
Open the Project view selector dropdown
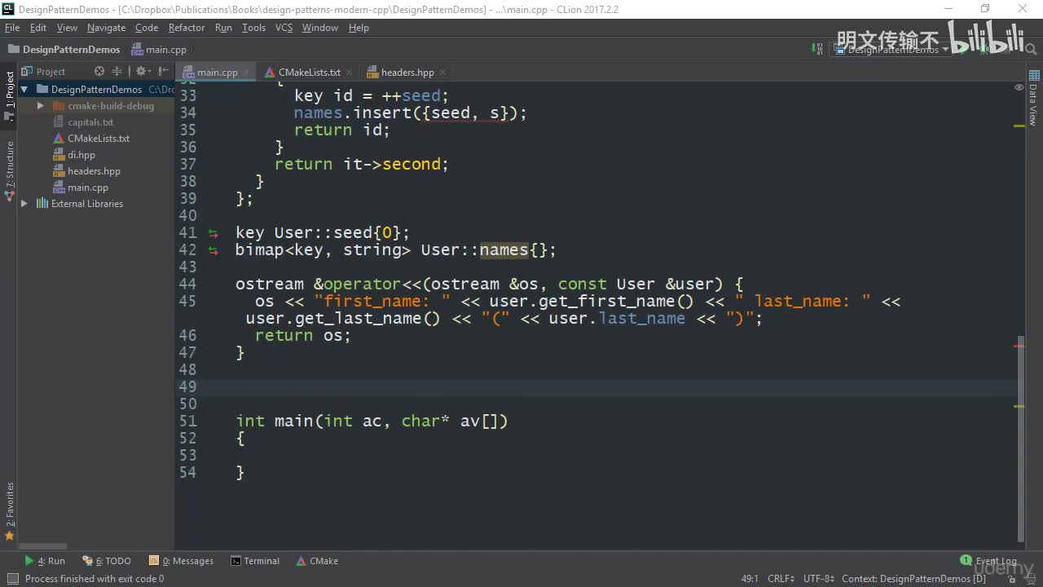pos(43,72)
